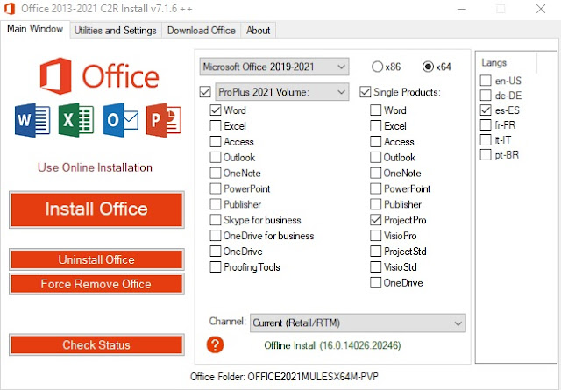Click the Uninstall Office button
The image size is (561, 390).
point(96,259)
